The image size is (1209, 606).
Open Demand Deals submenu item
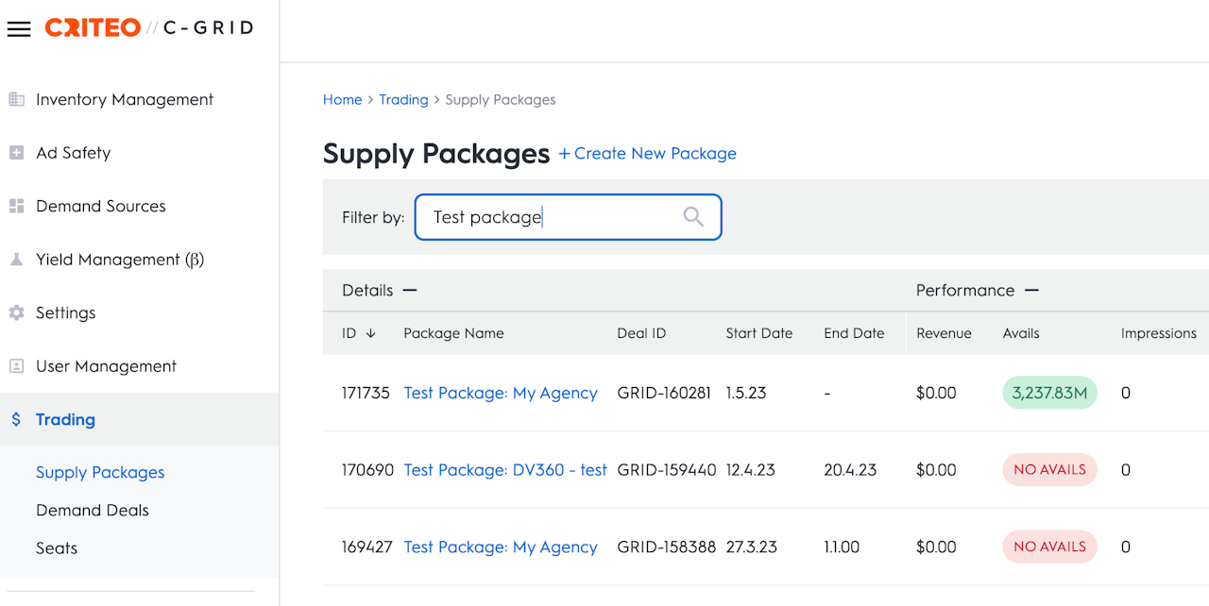tap(93, 511)
